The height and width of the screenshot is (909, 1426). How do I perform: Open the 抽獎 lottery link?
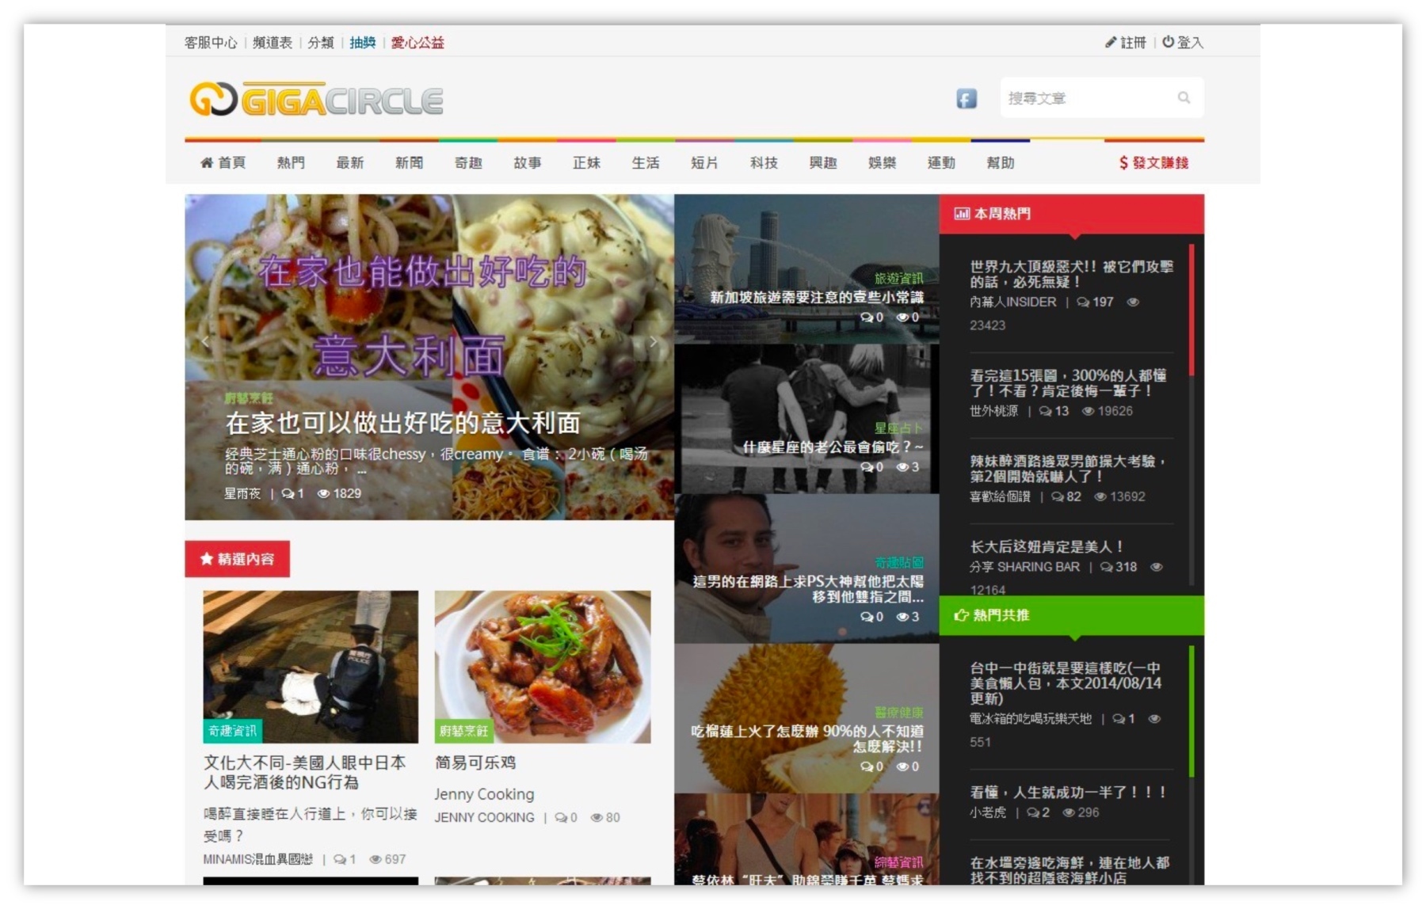click(x=363, y=43)
